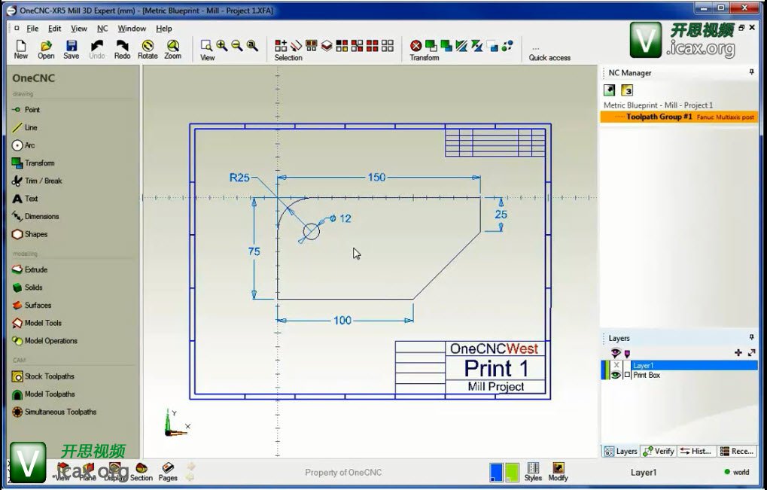Open Simultaneous Toolpaths in CAM section

pyautogui.click(x=53, y=412)
